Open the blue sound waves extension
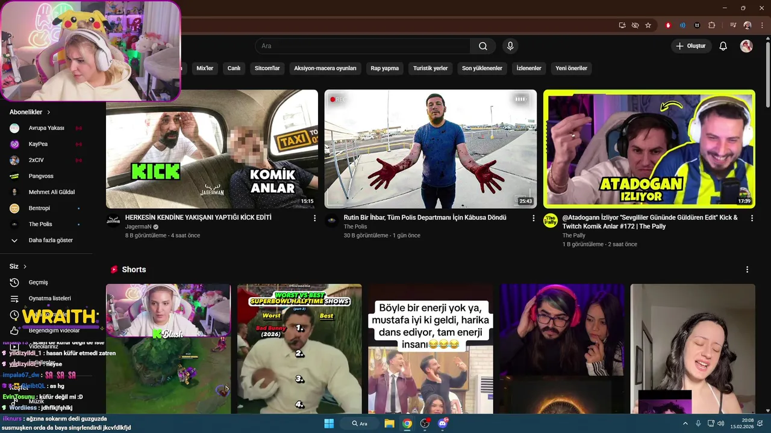 682,25
